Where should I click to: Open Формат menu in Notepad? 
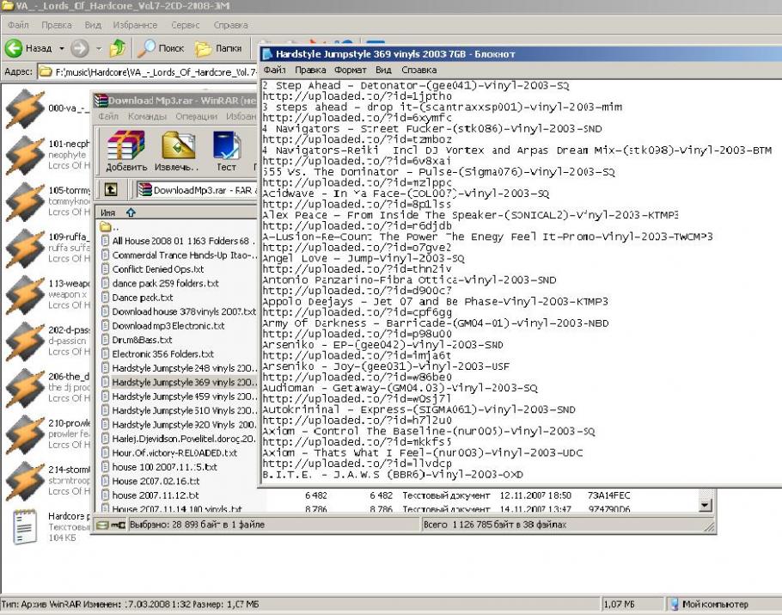[x=350, y=70]
